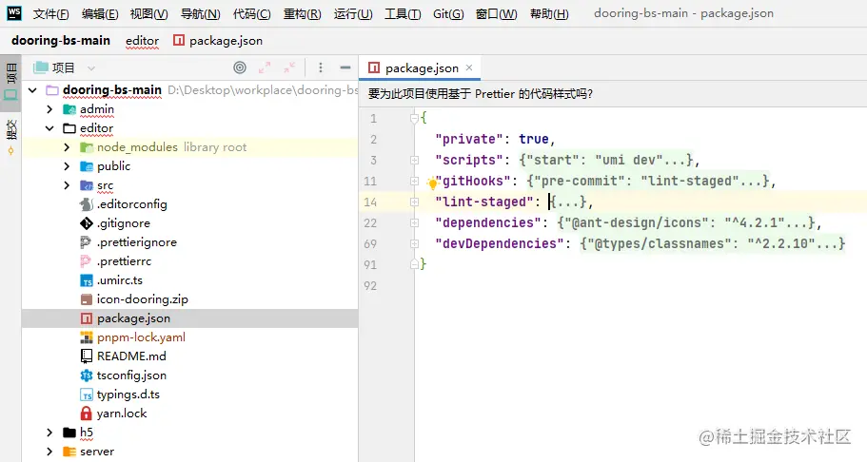Open the 导航(N) menu

pos(200,14)
